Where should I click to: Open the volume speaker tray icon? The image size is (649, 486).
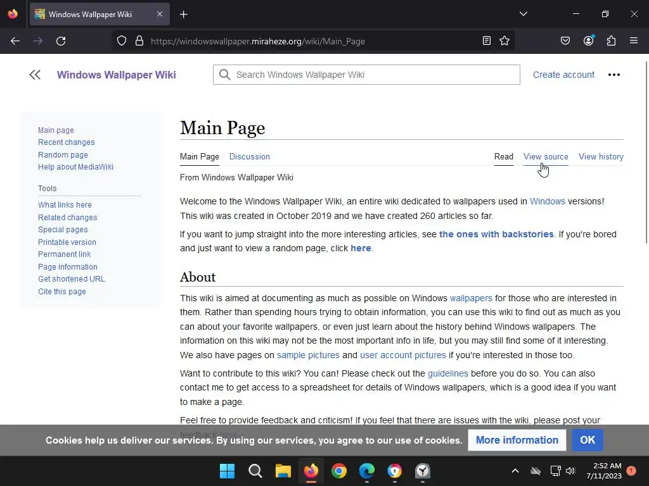click(570, 471)
